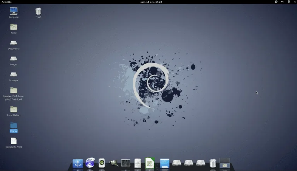Select the Fond Debian folder
297x171 pixels.
pos(14,109)
